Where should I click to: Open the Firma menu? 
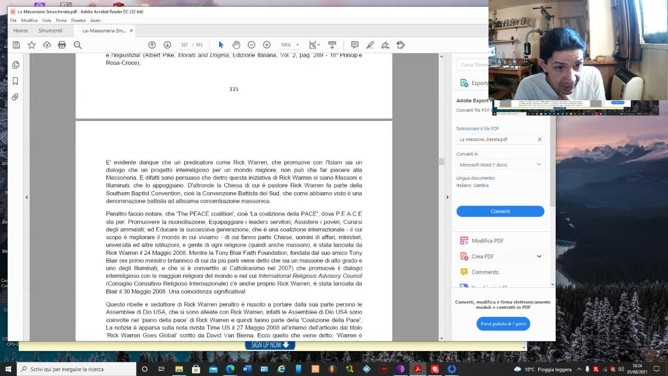coord(61,20)
